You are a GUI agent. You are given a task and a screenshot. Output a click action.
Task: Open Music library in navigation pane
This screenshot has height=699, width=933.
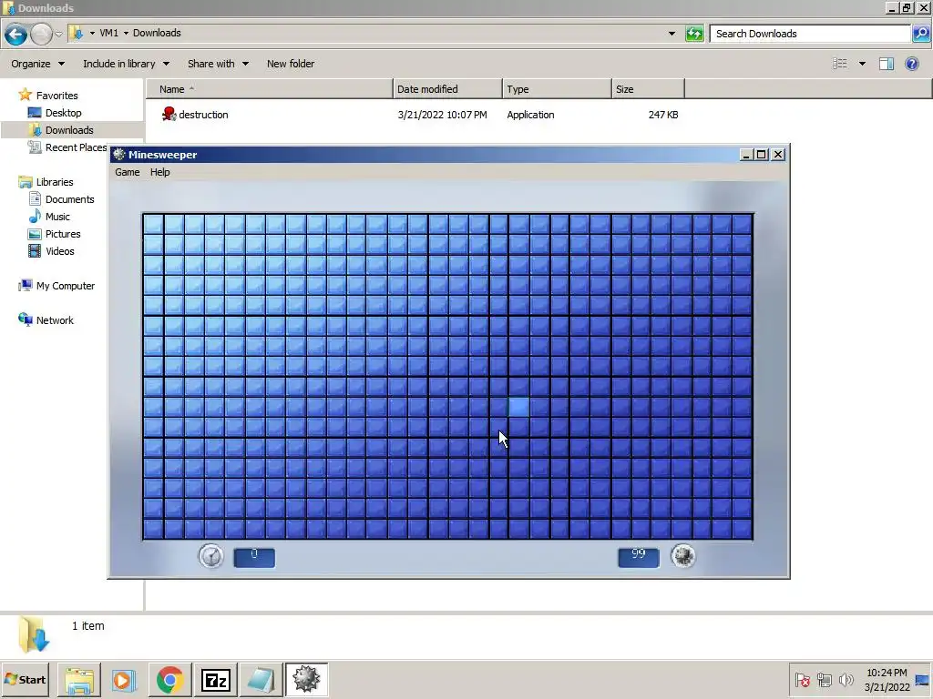pyautogui.click(x=57, y=217)
